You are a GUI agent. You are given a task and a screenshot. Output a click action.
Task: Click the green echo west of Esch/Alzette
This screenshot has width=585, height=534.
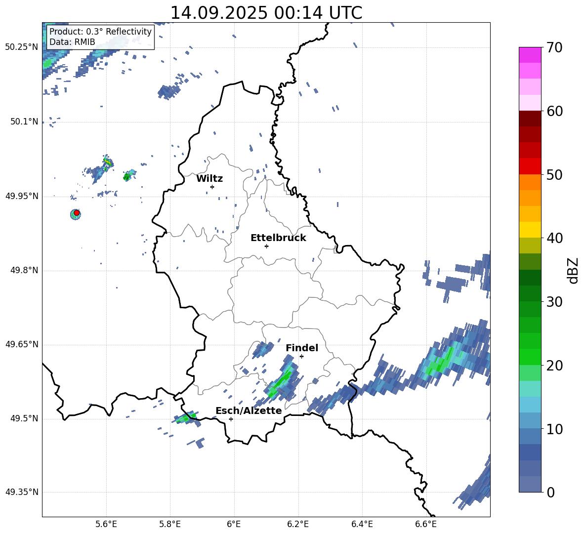pyautogui.click(x=186, y=417)
